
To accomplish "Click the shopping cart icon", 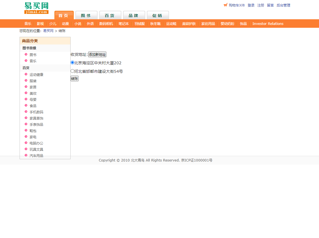I will click(225, 5).
